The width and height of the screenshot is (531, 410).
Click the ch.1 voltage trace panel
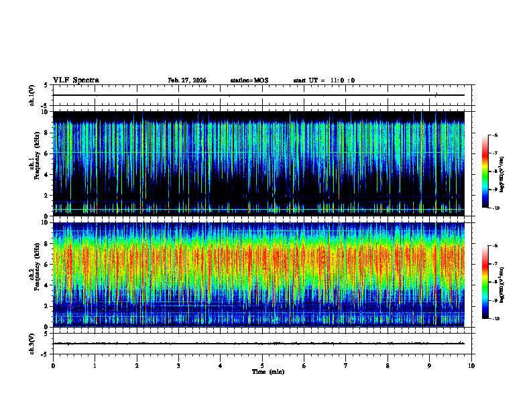coord(262,95)
